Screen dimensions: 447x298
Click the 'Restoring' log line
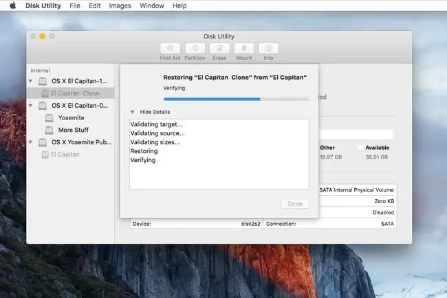[144, 151]
